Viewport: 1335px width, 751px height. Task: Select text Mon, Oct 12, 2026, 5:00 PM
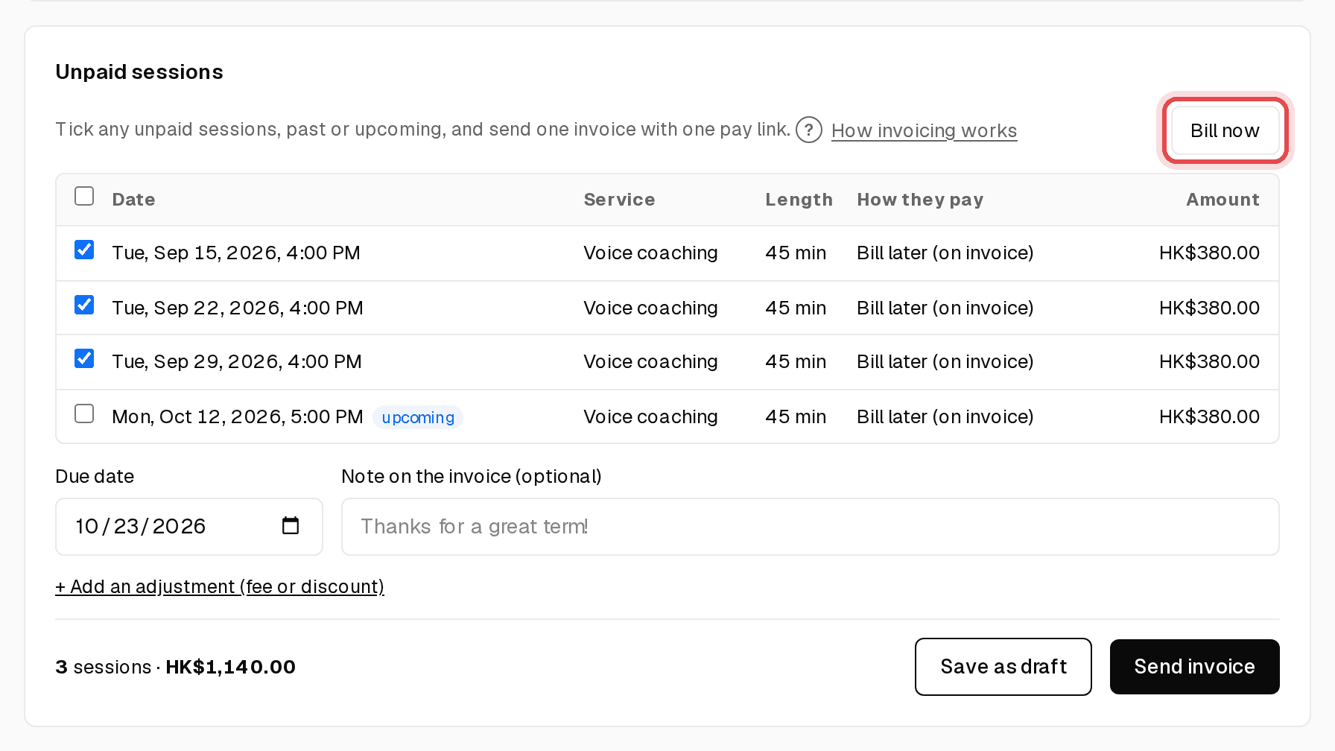click(x=238, y=416)
